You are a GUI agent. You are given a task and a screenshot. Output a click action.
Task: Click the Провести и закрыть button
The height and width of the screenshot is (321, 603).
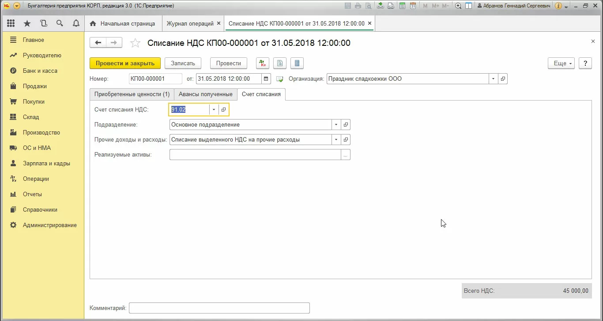click(x=125, y=63)
